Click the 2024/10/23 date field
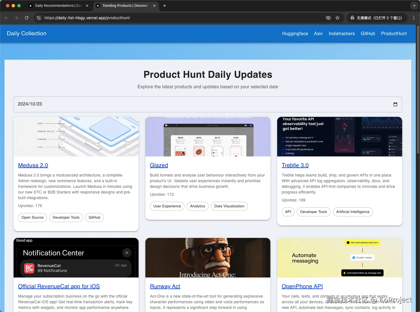 click(x=208, y=104)
